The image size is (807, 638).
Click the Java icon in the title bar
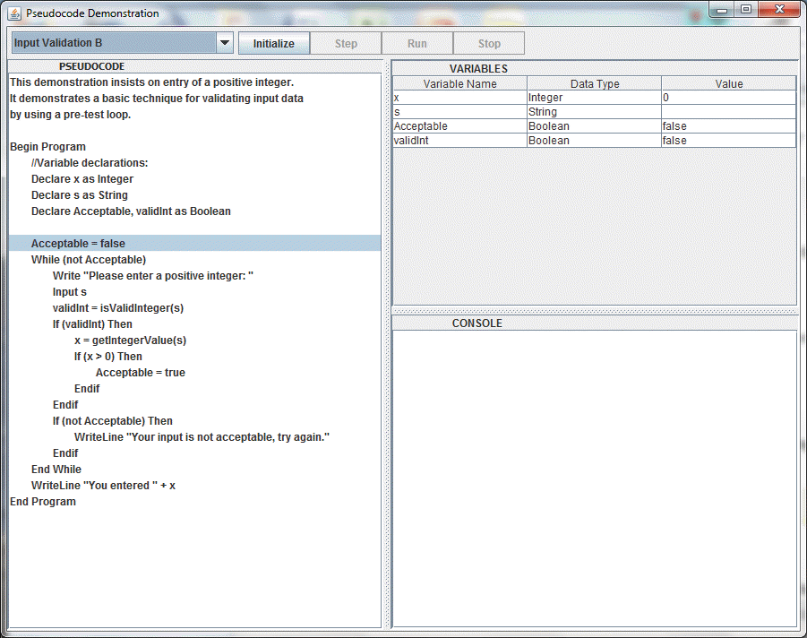click(14, 13)
